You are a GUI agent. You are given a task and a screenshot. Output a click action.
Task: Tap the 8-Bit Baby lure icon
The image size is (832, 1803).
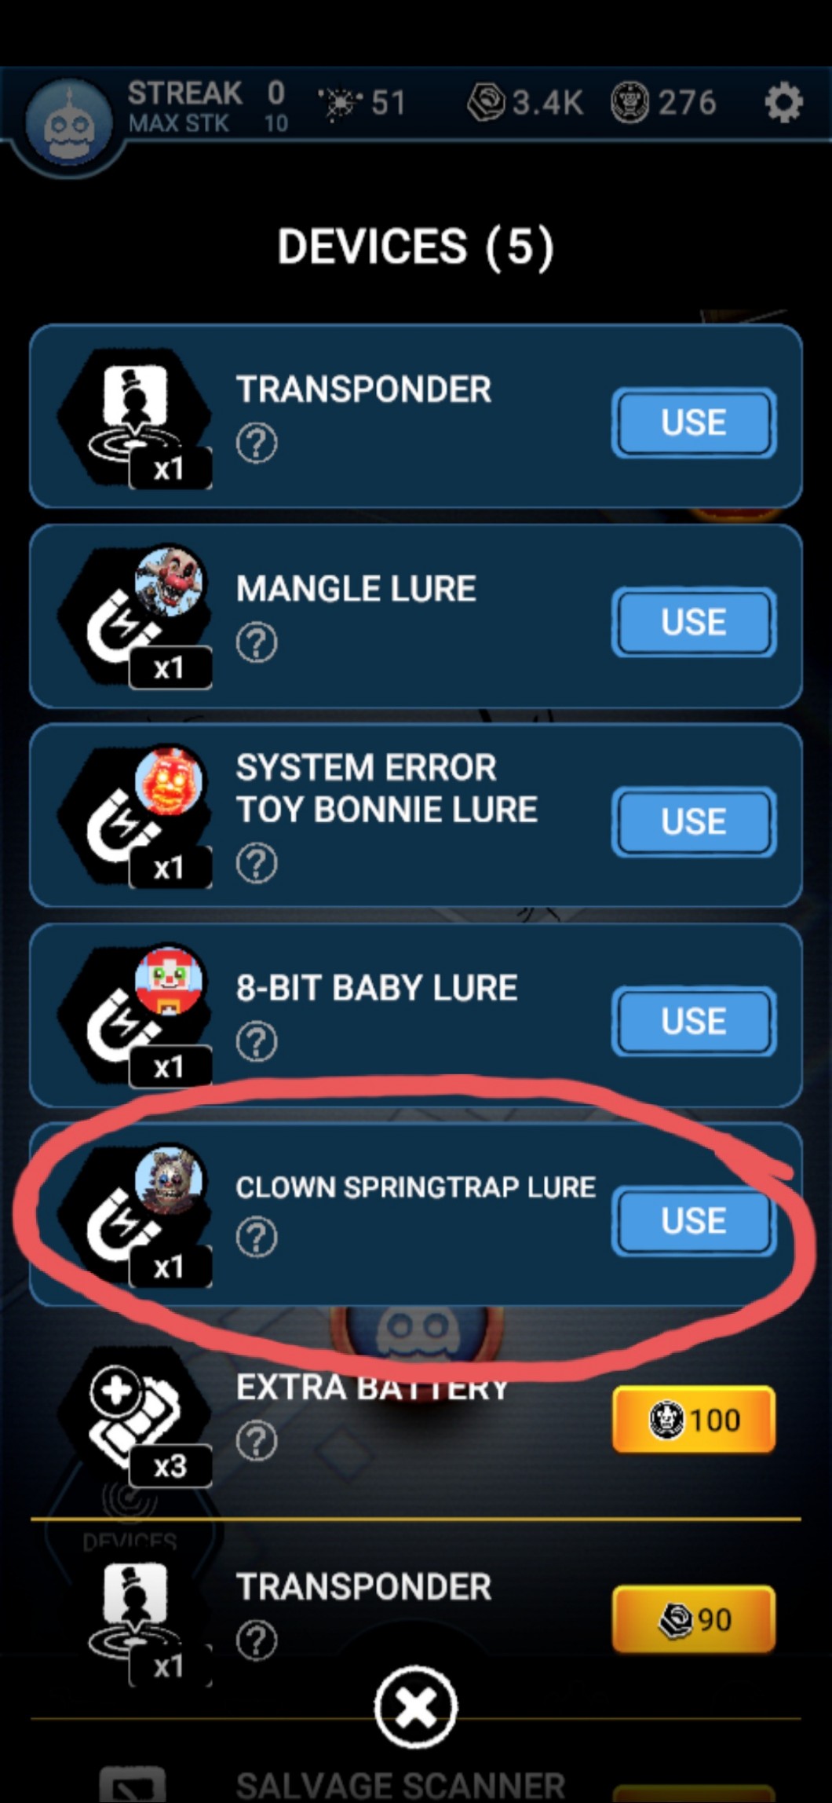tap(135, 1018)
